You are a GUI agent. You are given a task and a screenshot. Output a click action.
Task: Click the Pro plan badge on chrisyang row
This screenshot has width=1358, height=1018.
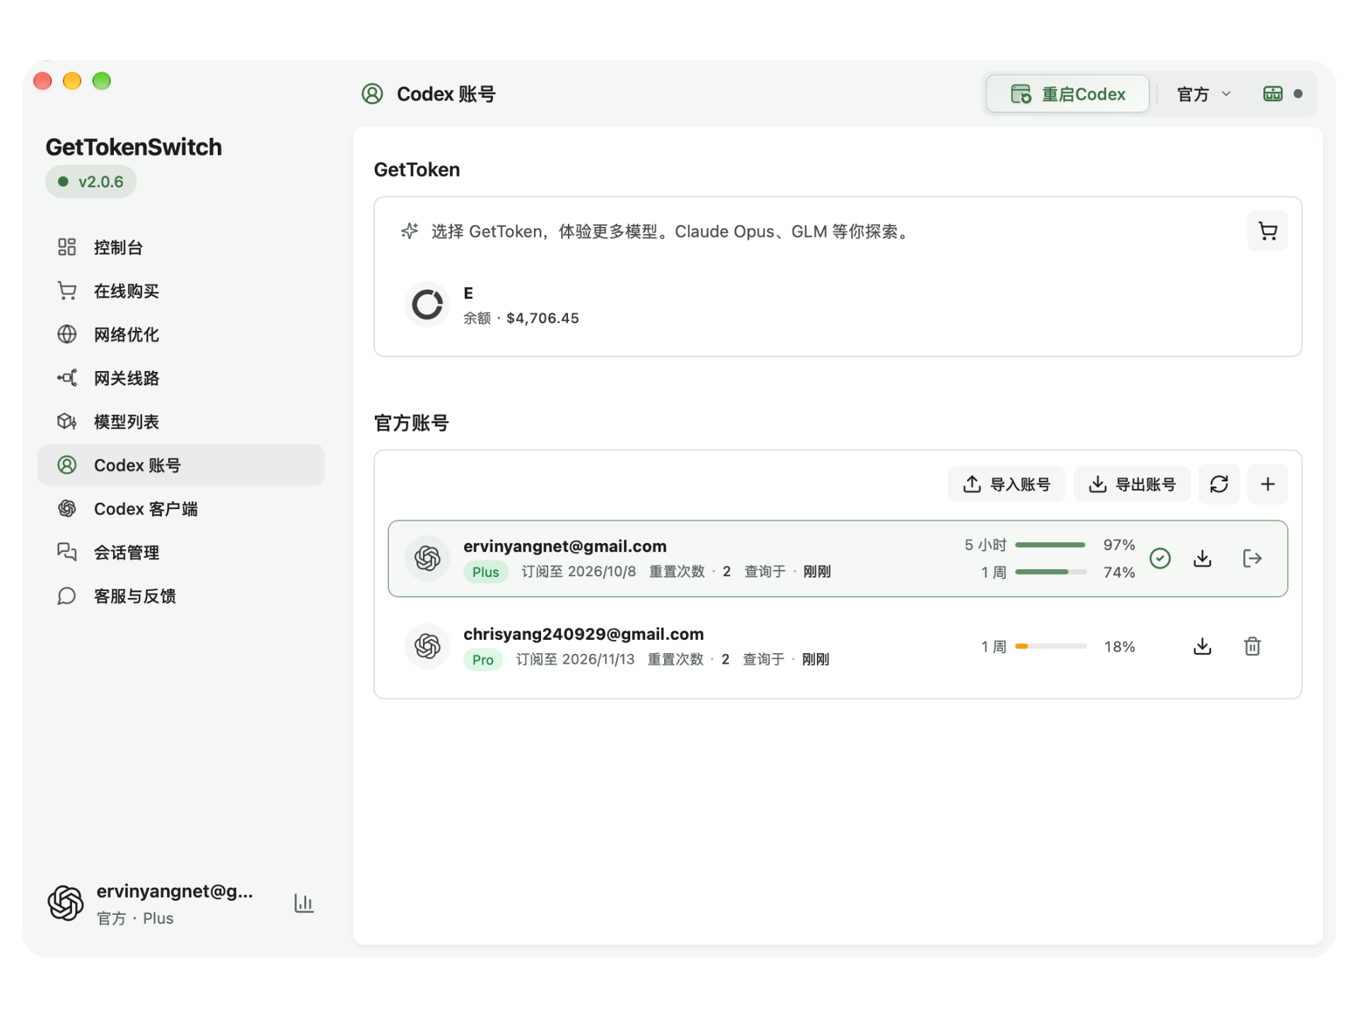coord(483,660)
